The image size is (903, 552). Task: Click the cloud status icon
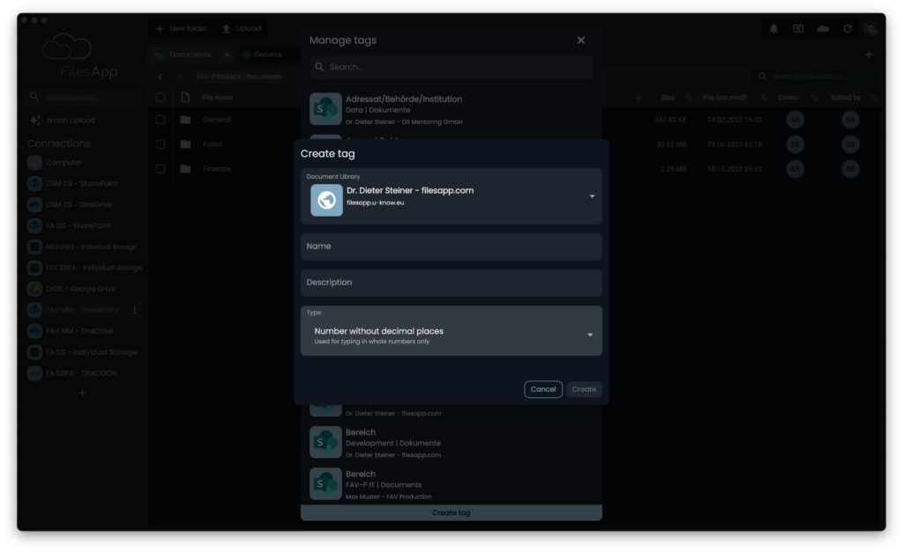[x=823, y=28]
